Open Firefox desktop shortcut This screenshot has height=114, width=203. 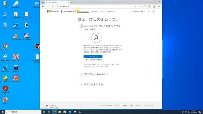[5, 100]
